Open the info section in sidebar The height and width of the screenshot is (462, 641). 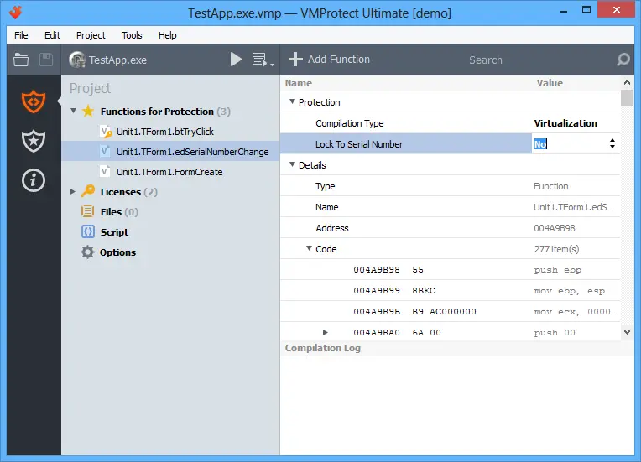34,180
